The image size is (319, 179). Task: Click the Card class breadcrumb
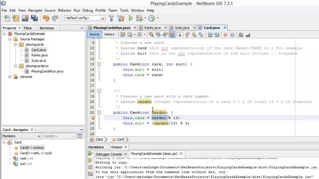[x=99, y=139]
